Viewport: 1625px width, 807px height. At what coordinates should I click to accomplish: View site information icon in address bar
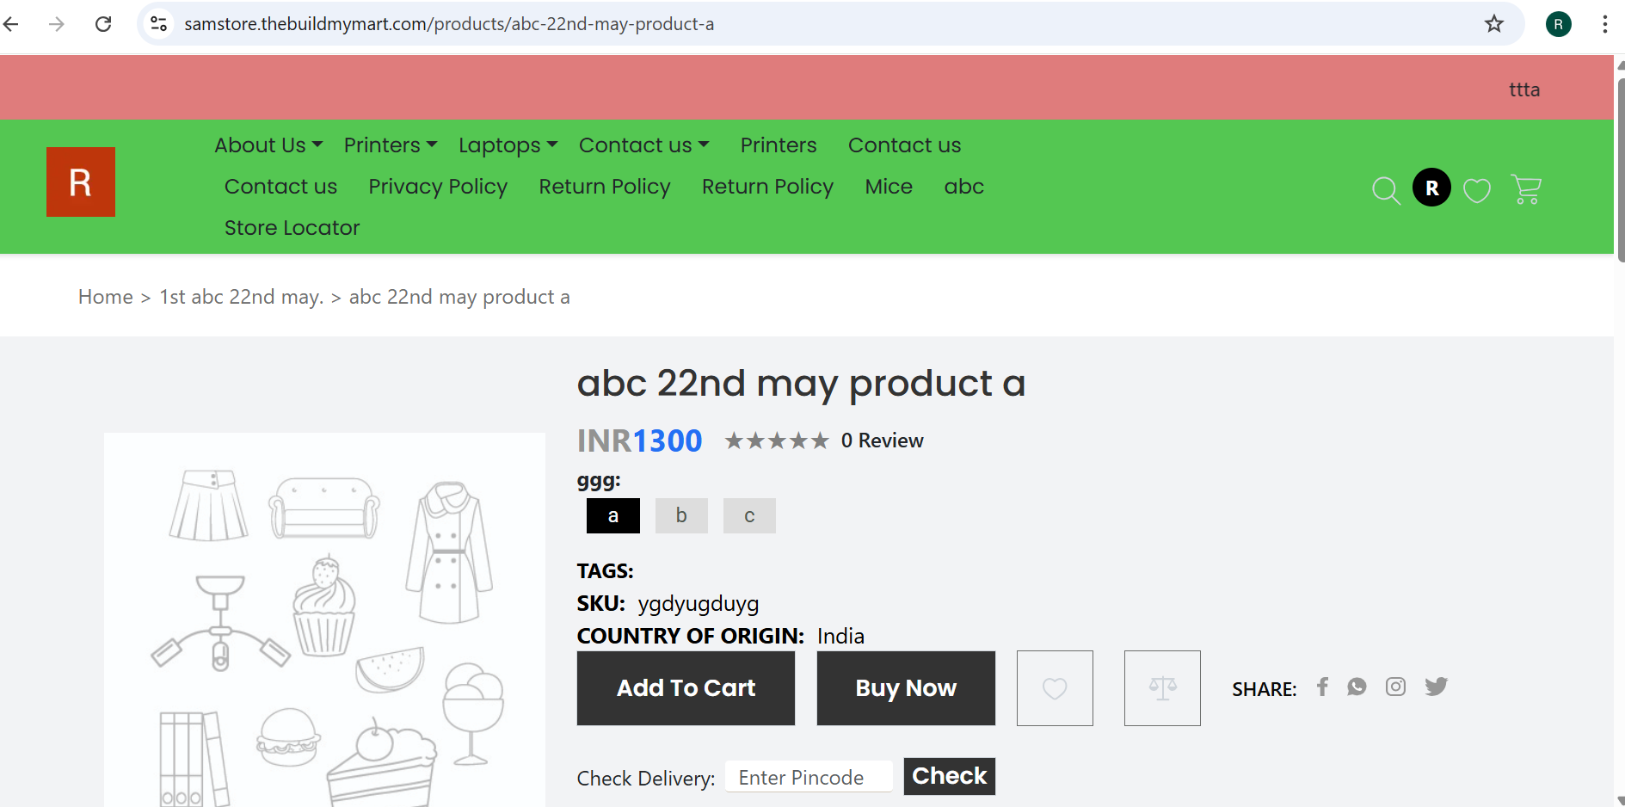159,24
